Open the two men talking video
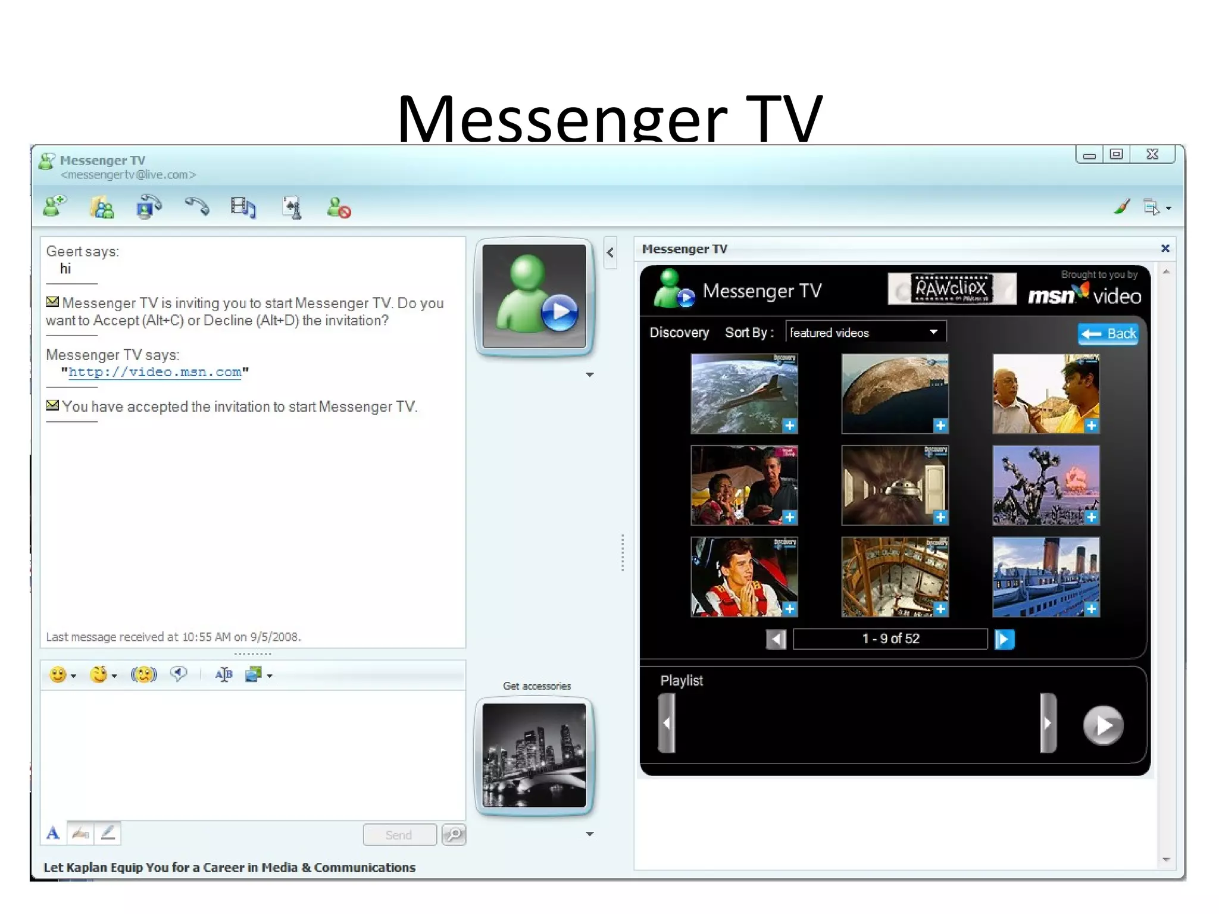 click(1046, 394)
